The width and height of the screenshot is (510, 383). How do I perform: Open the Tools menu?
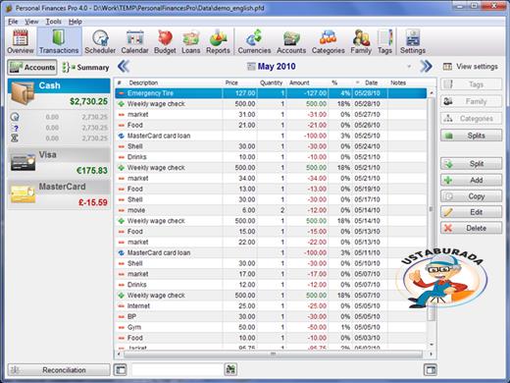coord(54,22)
